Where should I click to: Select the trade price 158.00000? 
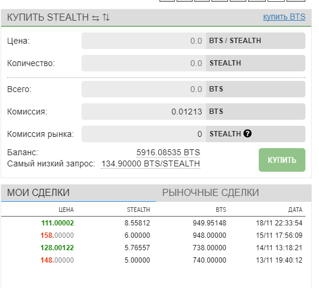[x=57, y=235]
